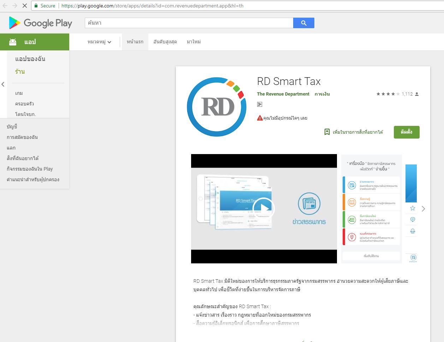Click เพิ่มในรายการสิ่งที่อยากได้ wishlist button
This screenshot has width=444, height=342.
coord(354,132)
